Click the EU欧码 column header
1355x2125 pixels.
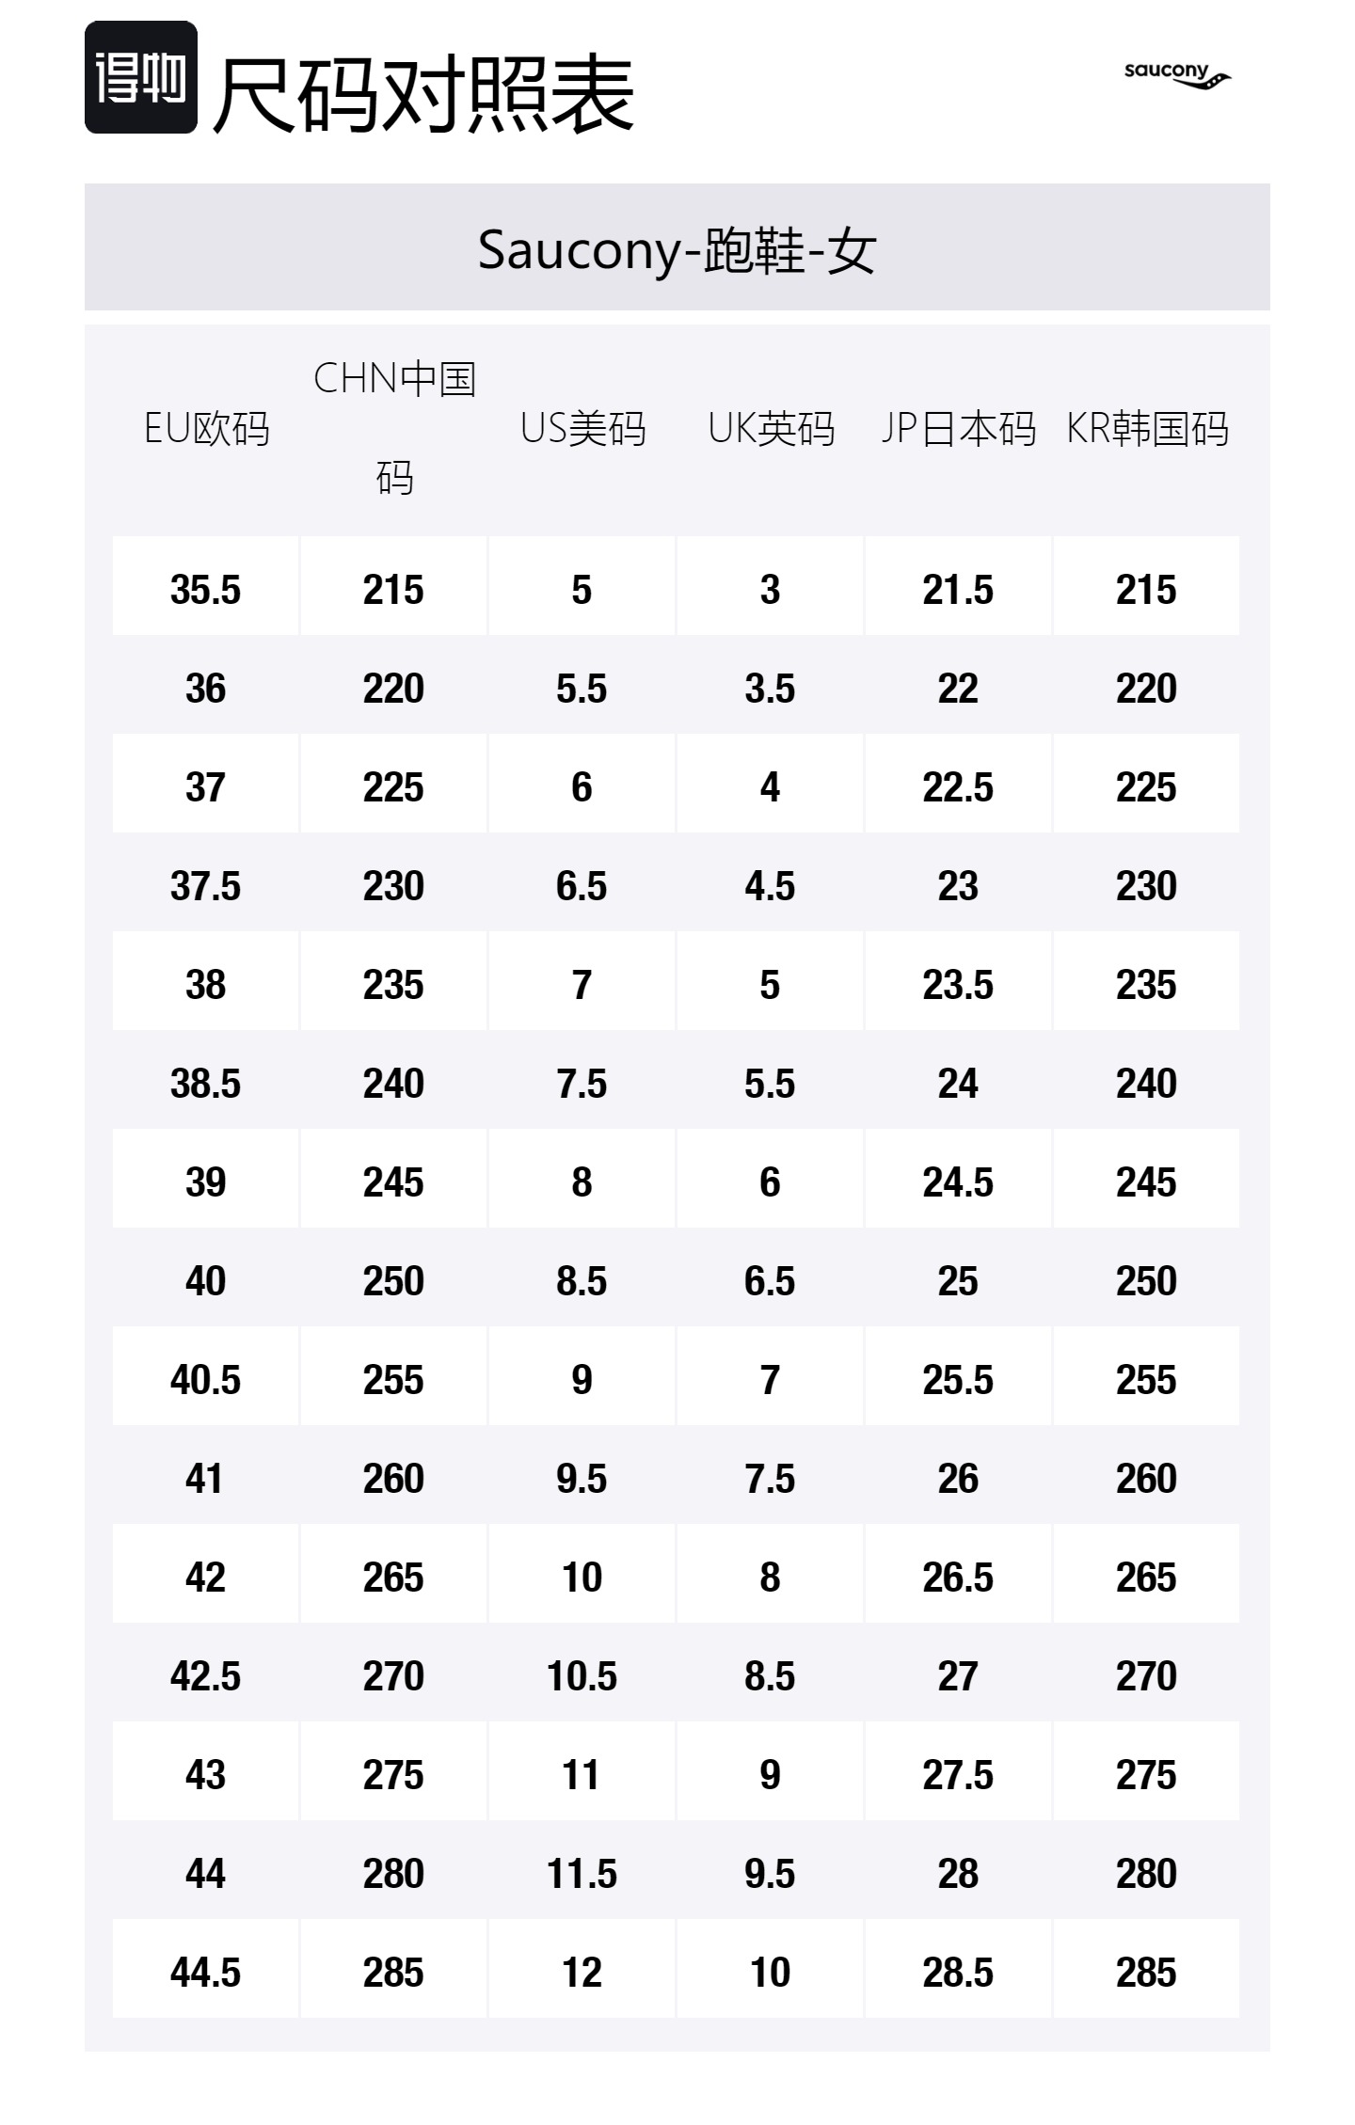tap(206, 429)
